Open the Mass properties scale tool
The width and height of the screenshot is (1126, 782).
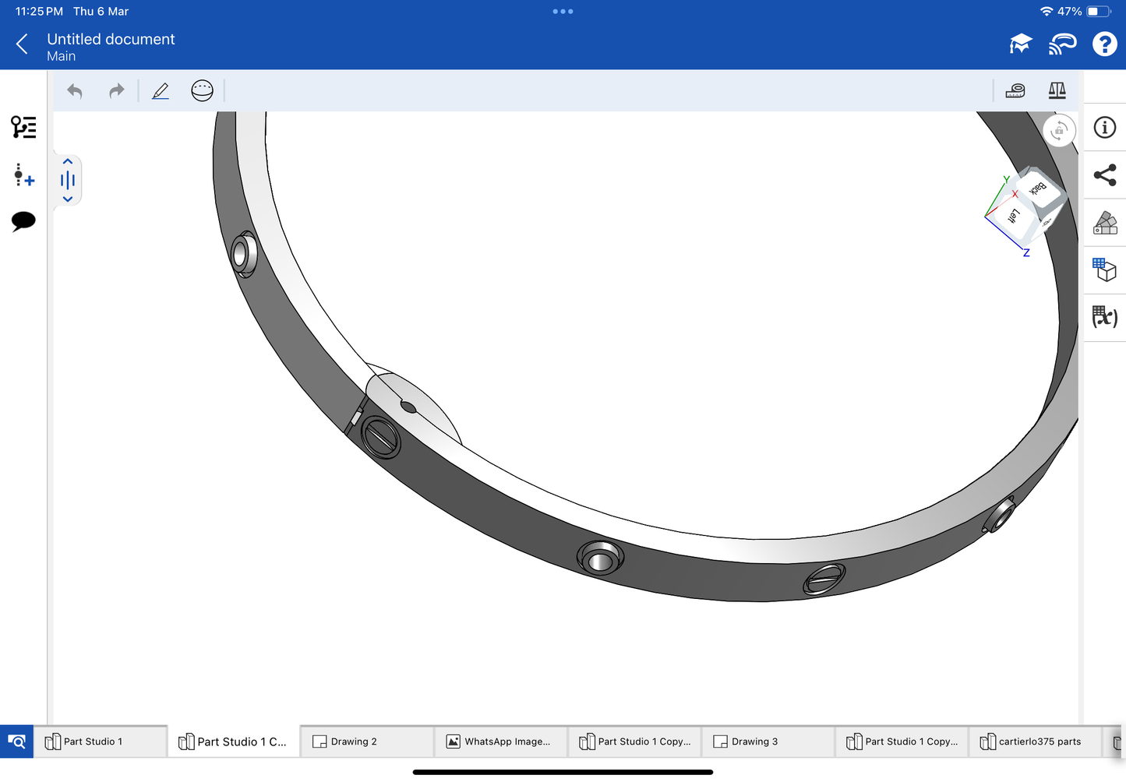(1057, 91)
